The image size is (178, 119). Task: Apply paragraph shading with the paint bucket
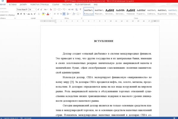click(74, 14)
